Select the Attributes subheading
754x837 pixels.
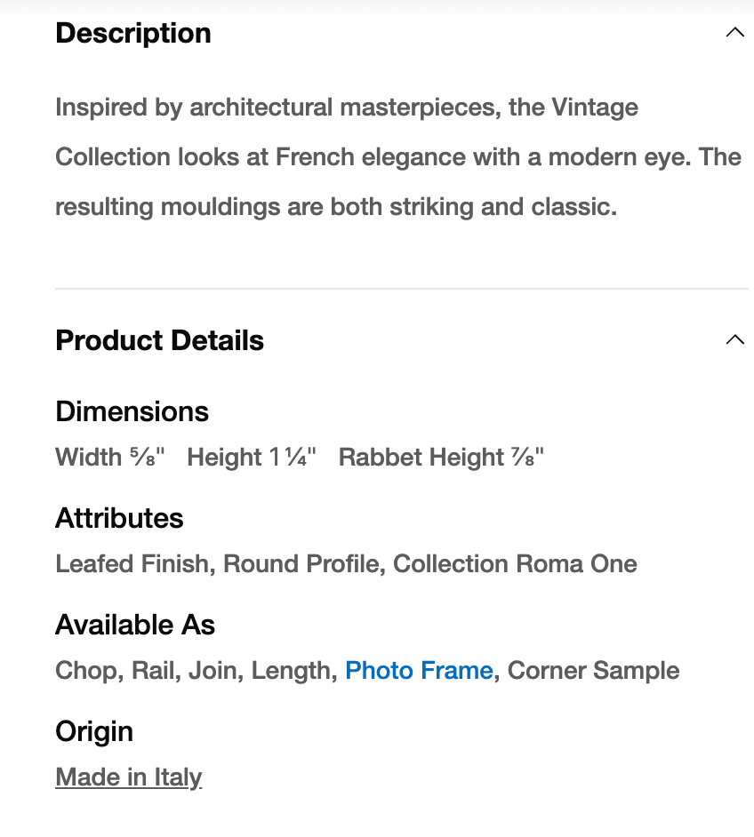[x=119, y=518]
